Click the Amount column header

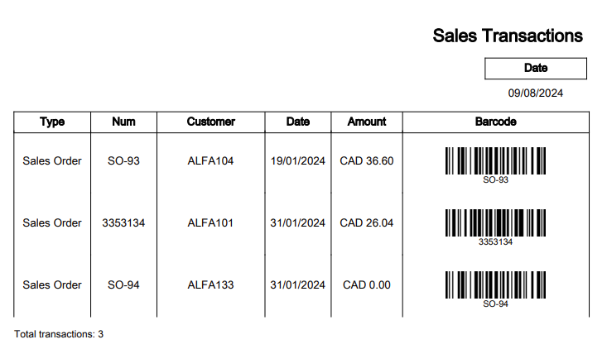click(367, 122)
